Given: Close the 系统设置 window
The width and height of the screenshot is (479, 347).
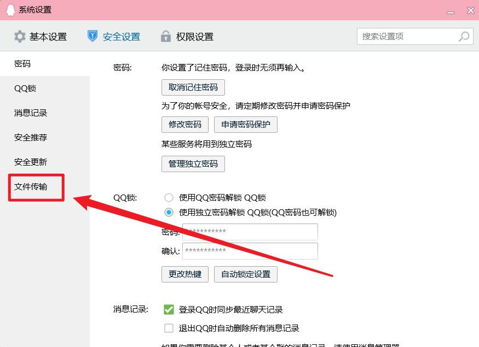Looking at the screenshot, I should click(471, 10).
